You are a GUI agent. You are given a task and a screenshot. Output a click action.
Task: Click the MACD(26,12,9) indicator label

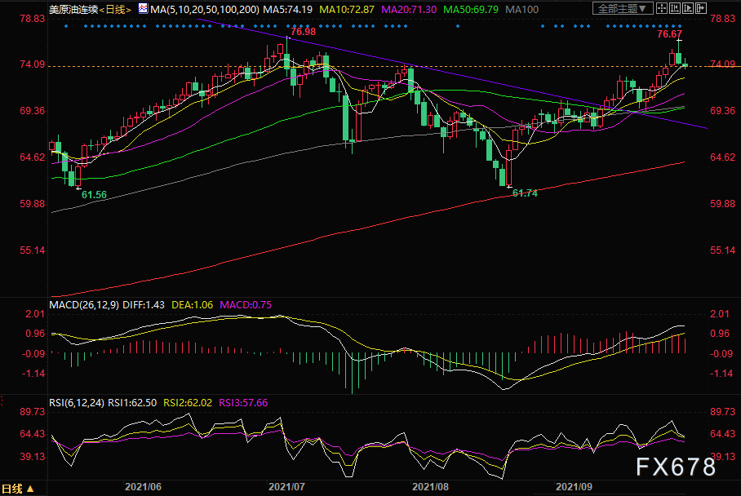pyautogui.click(x=84, y=305)
